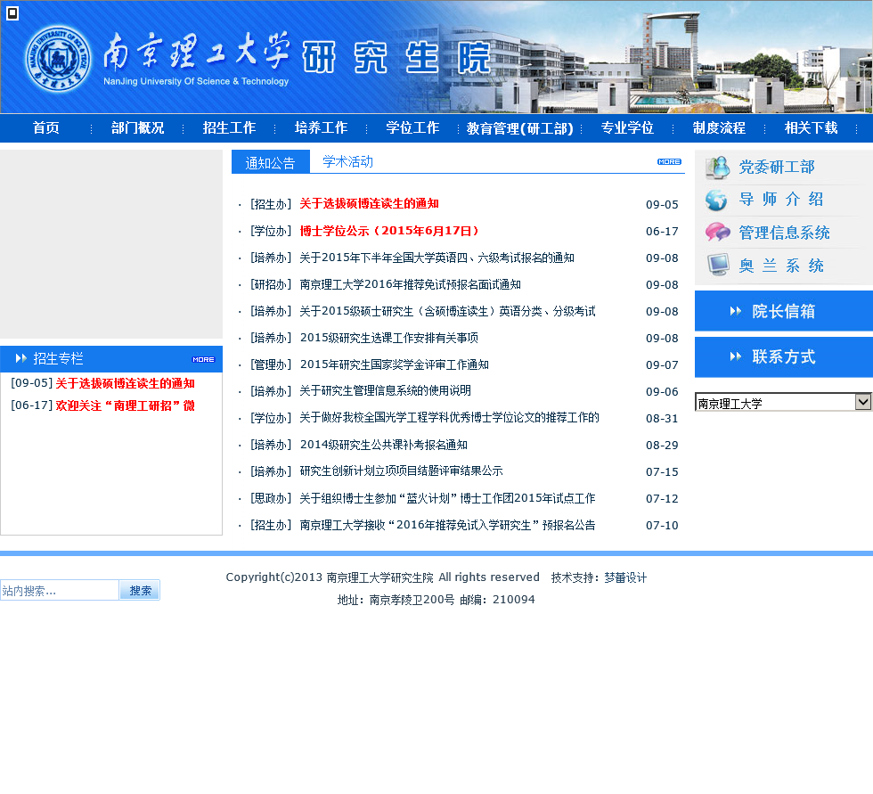Click the small square icon at top-left corner
The height and width of the screenshot is (794, 873).
(x=12, y=12)
